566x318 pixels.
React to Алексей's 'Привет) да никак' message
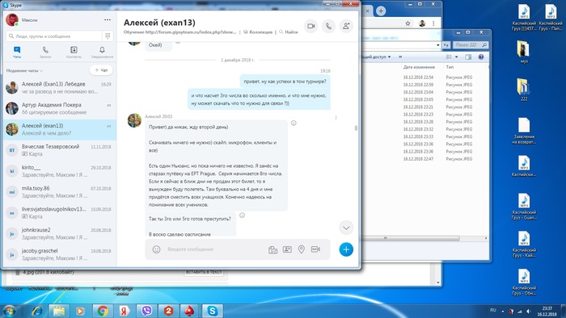294,123
